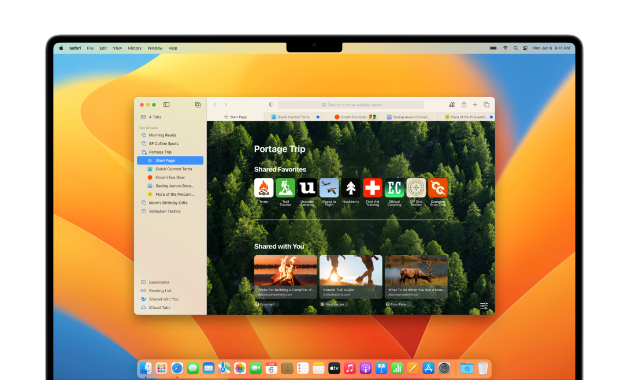The width and height of the screenshot is (624, 380).
Task: Open the First Aid Training favorite
Action: click(373, 188)
